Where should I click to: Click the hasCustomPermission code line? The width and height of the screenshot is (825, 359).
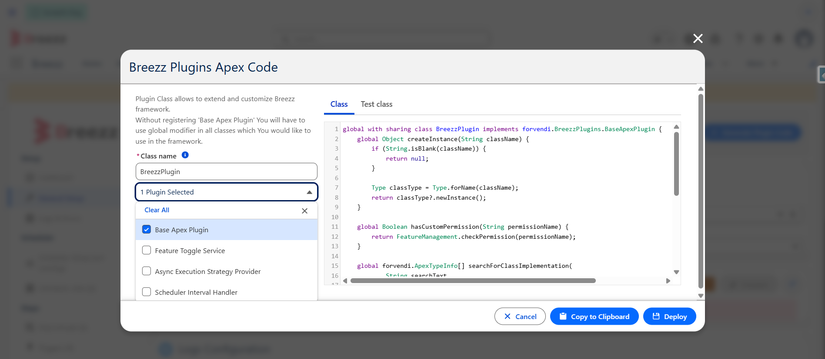pos(463,227)
